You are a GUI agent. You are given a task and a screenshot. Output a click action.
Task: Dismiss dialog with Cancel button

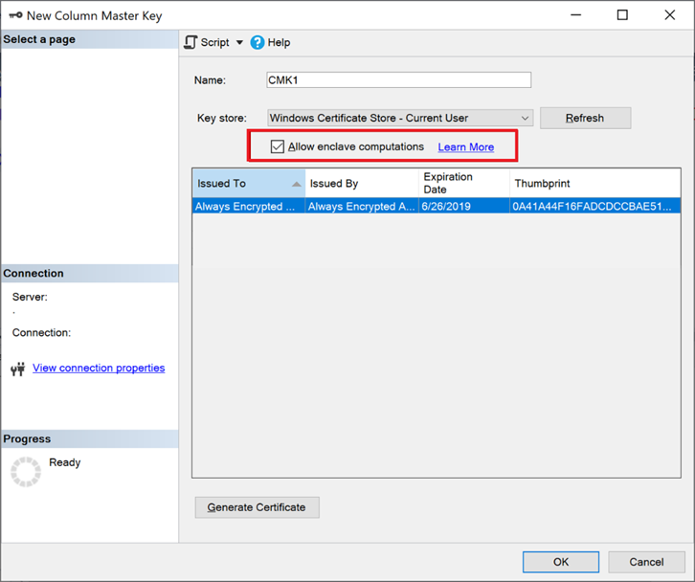(647, 562)
